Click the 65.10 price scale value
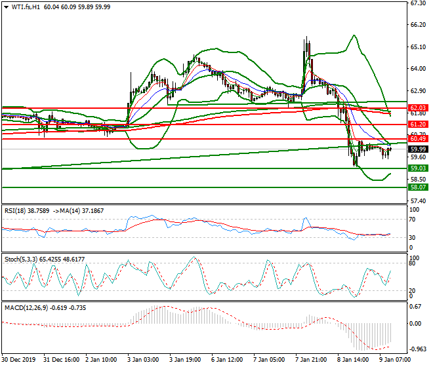 coord(418,47)
